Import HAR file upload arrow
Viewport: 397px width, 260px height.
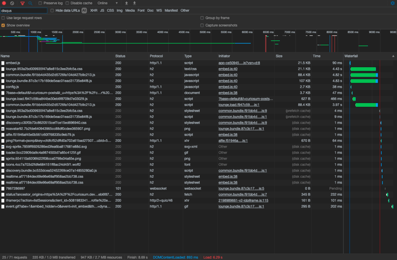(x=126, y=3)
